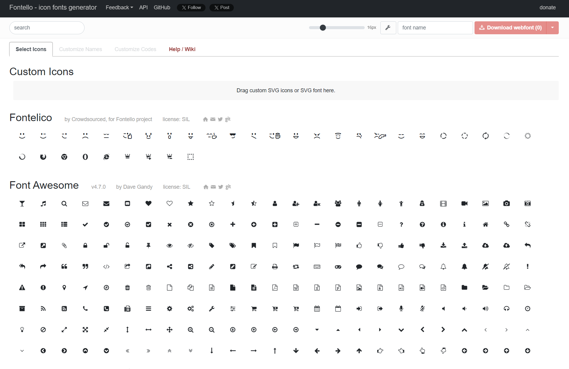Image resolution: width=569 pixels, height=369 pixels.
Task: Choose the paperclip attach icon
Action: [x=64, y=245]
